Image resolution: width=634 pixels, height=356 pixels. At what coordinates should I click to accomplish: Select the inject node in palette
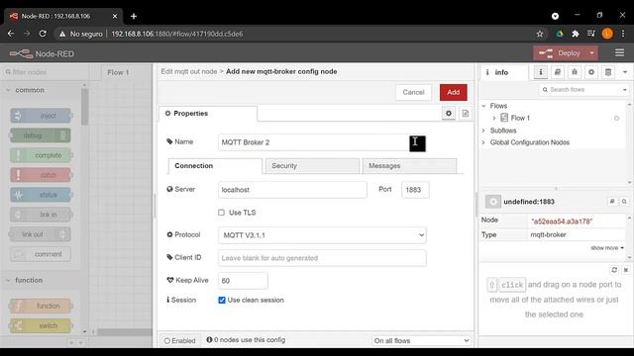pyautogui.click(x=41, y=116)
